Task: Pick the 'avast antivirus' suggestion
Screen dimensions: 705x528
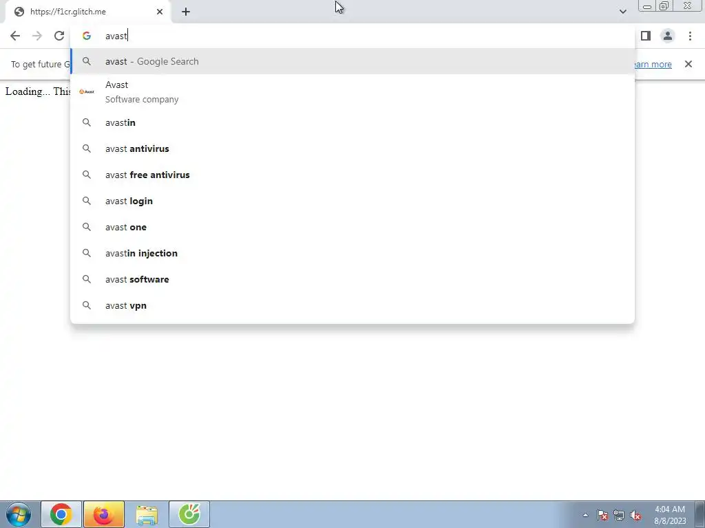Action: [352, 148]
